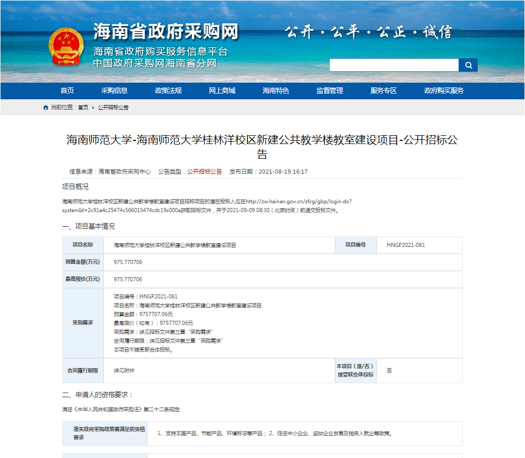Open the 海南特色 navigation menu
Screen dimensions: 525x458
tap(275, 91)
